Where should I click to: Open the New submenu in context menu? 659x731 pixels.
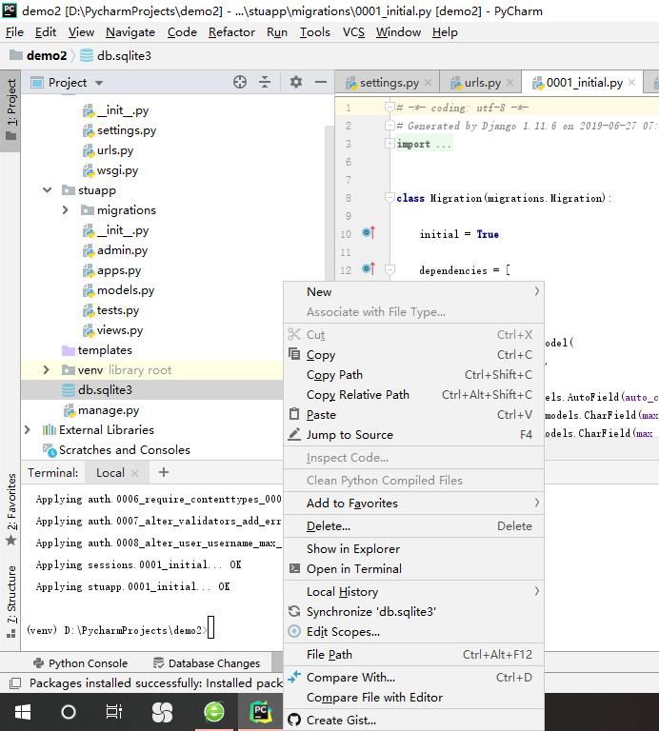click(x=413, y=292)
